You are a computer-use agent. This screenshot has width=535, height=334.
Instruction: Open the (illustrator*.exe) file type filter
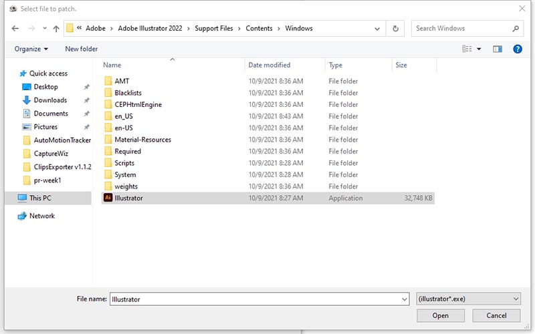(x=469, y=299)
